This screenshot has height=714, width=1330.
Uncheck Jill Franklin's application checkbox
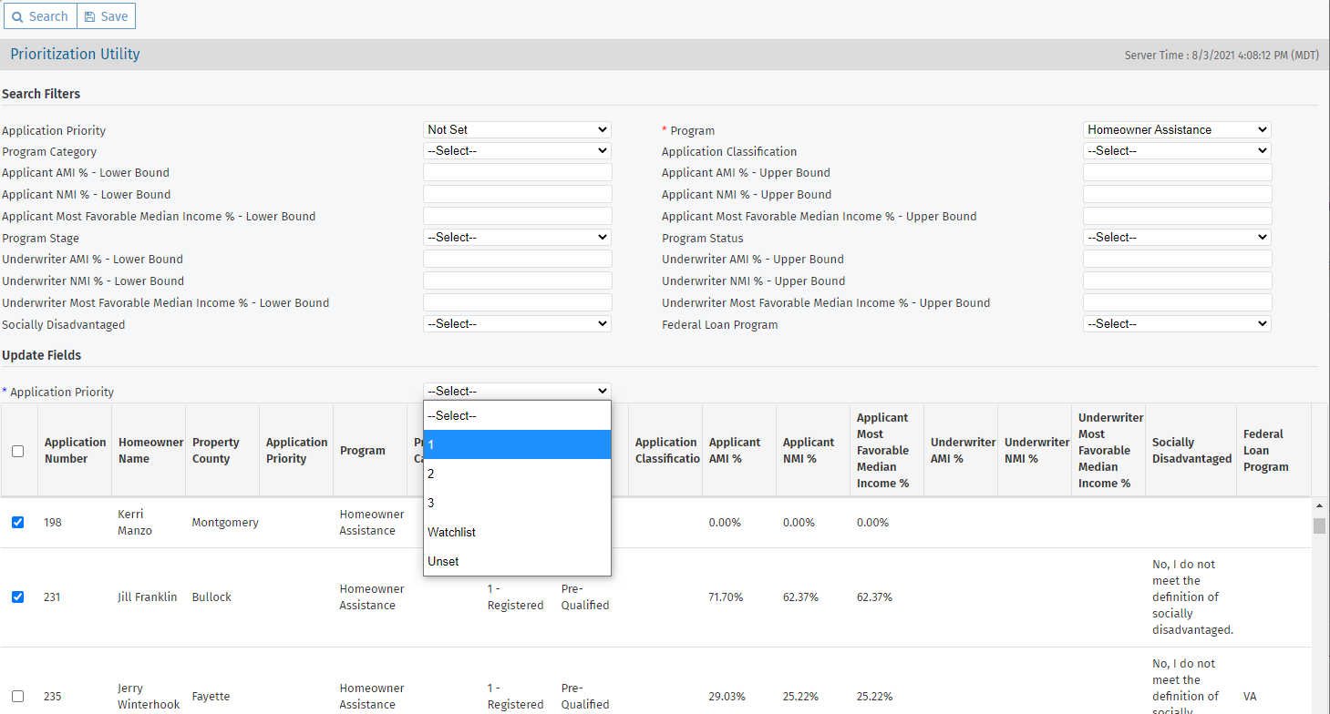[x=18, y=597]
